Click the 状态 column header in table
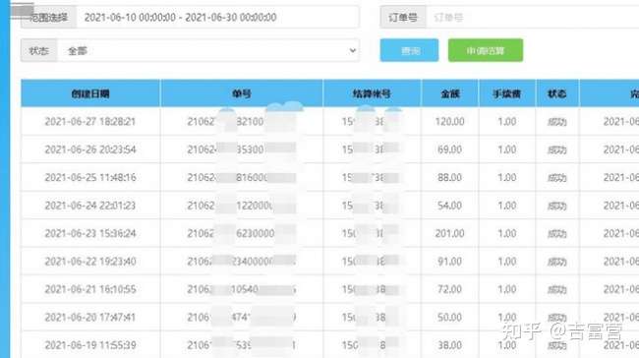This screenshot has height=358, width=639. point(557,93)
